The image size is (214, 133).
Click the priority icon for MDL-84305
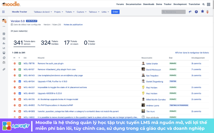15,111
